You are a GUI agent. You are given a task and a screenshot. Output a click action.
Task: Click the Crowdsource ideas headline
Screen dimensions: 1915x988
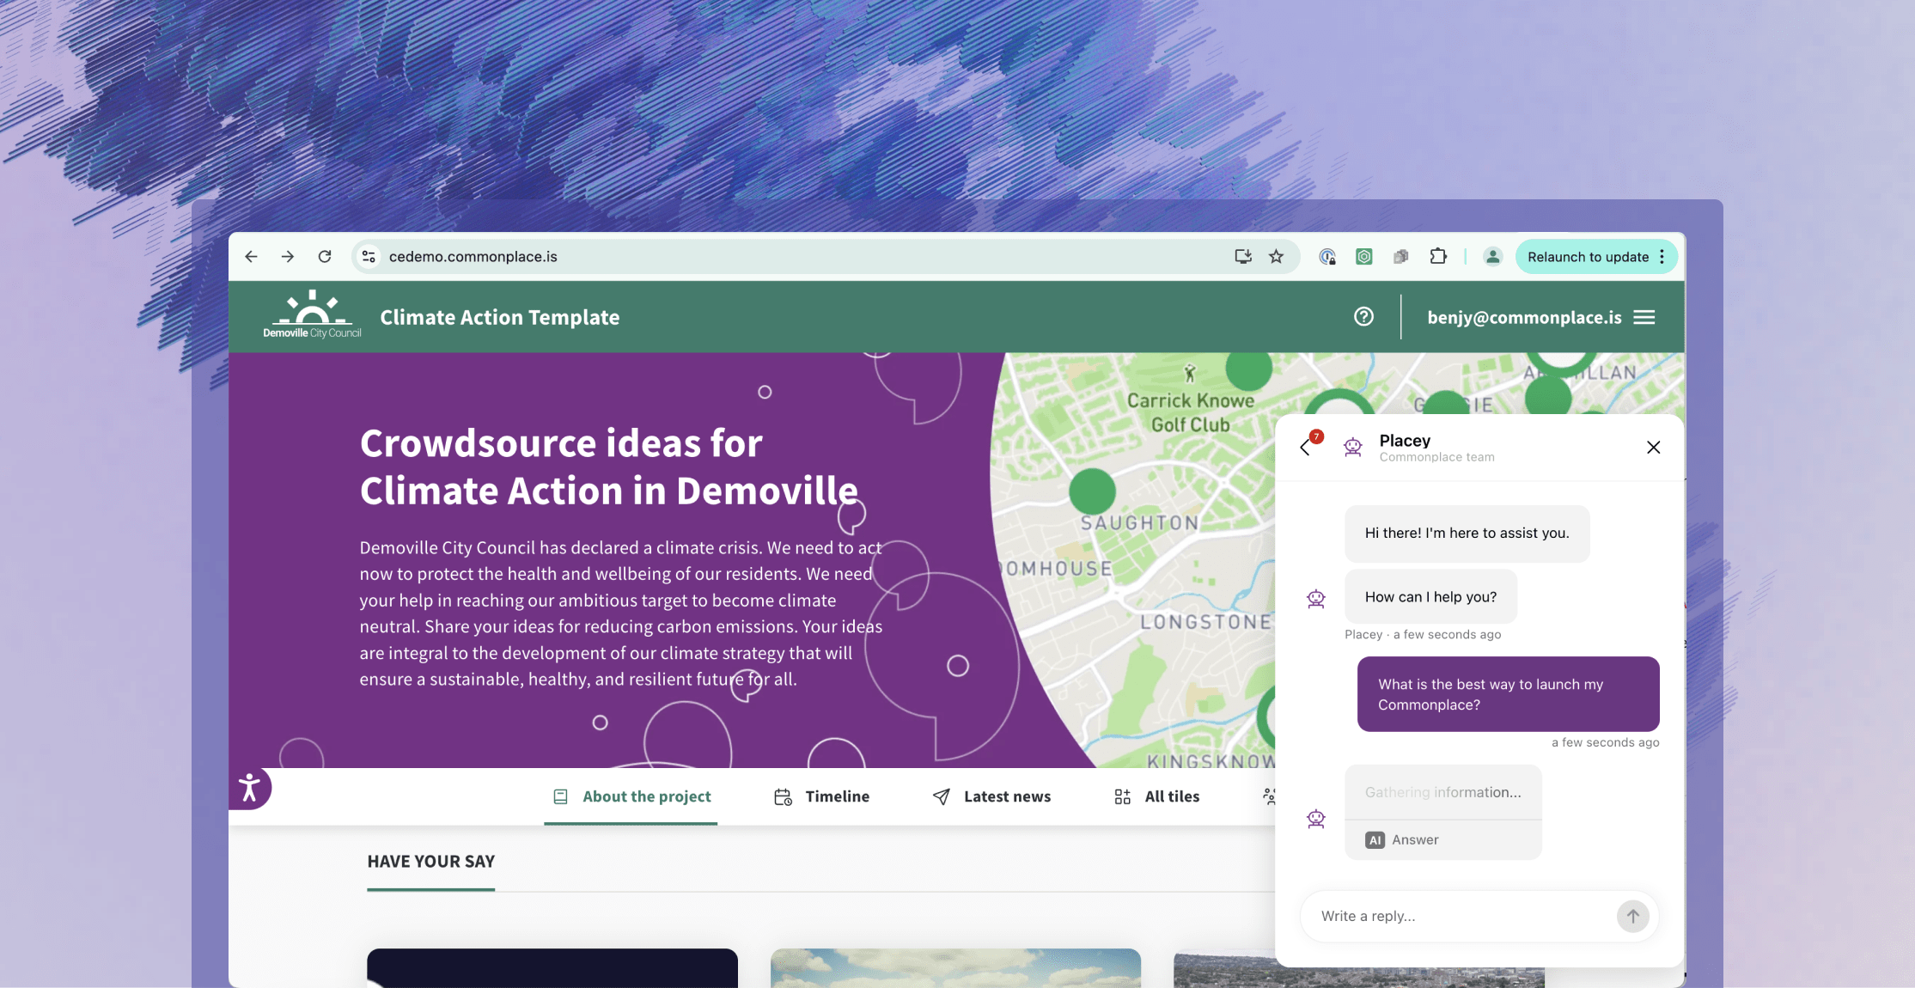[x=608, y=467]
